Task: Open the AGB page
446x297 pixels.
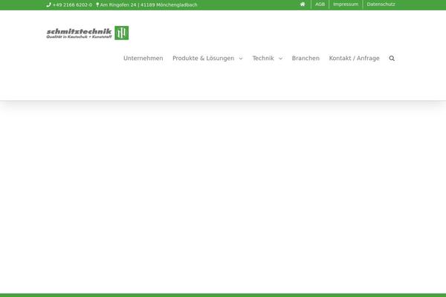Action: pos(320,4)
